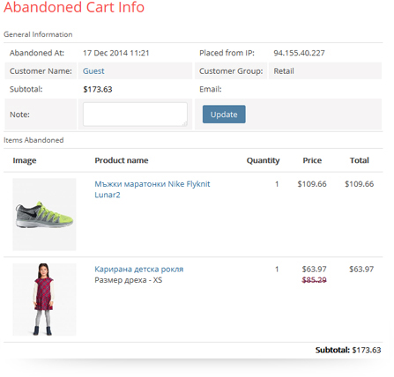The height and width of the screenshot is (377, 394).
Task: Click the Update button
Action: pos(224,115)
